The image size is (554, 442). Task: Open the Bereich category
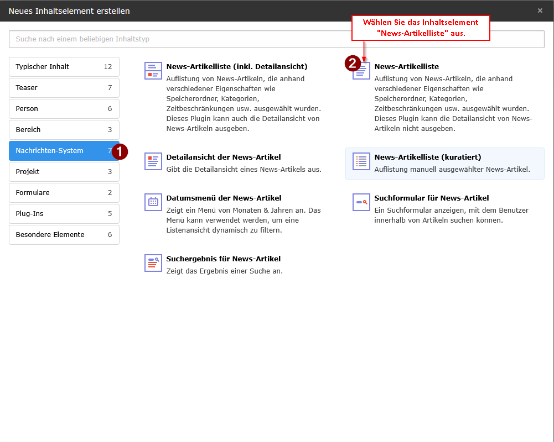(x=61, y=129)
